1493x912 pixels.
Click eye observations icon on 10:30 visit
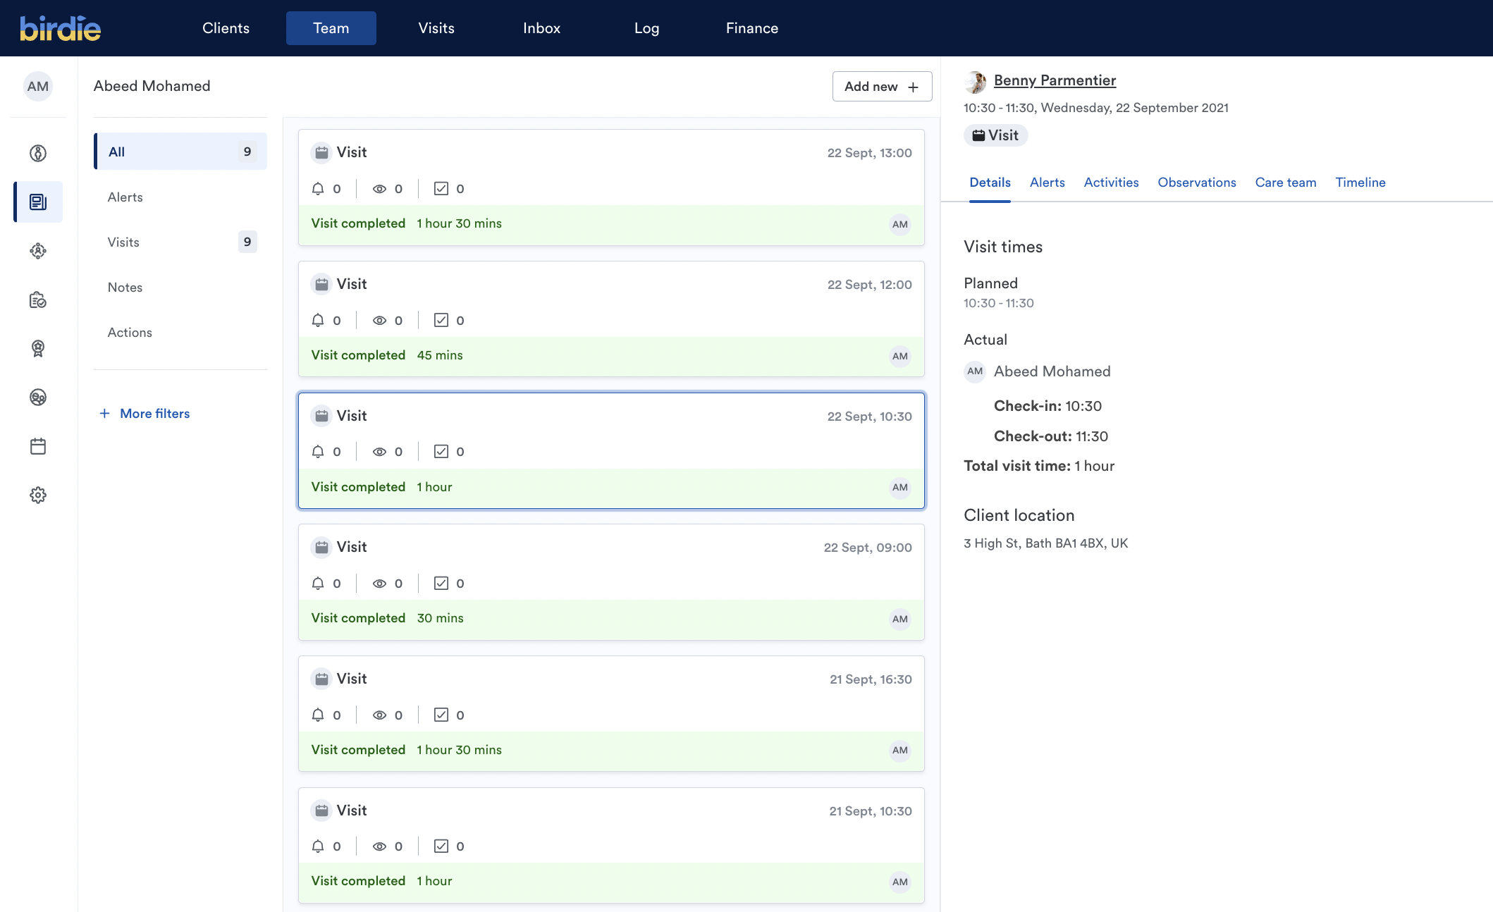coord(379,452)
